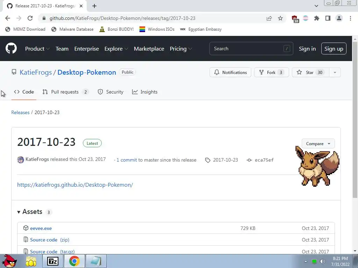Open the Marketplace nav item
The height and width of the screenshot is (268, 358).
(149, 49)
